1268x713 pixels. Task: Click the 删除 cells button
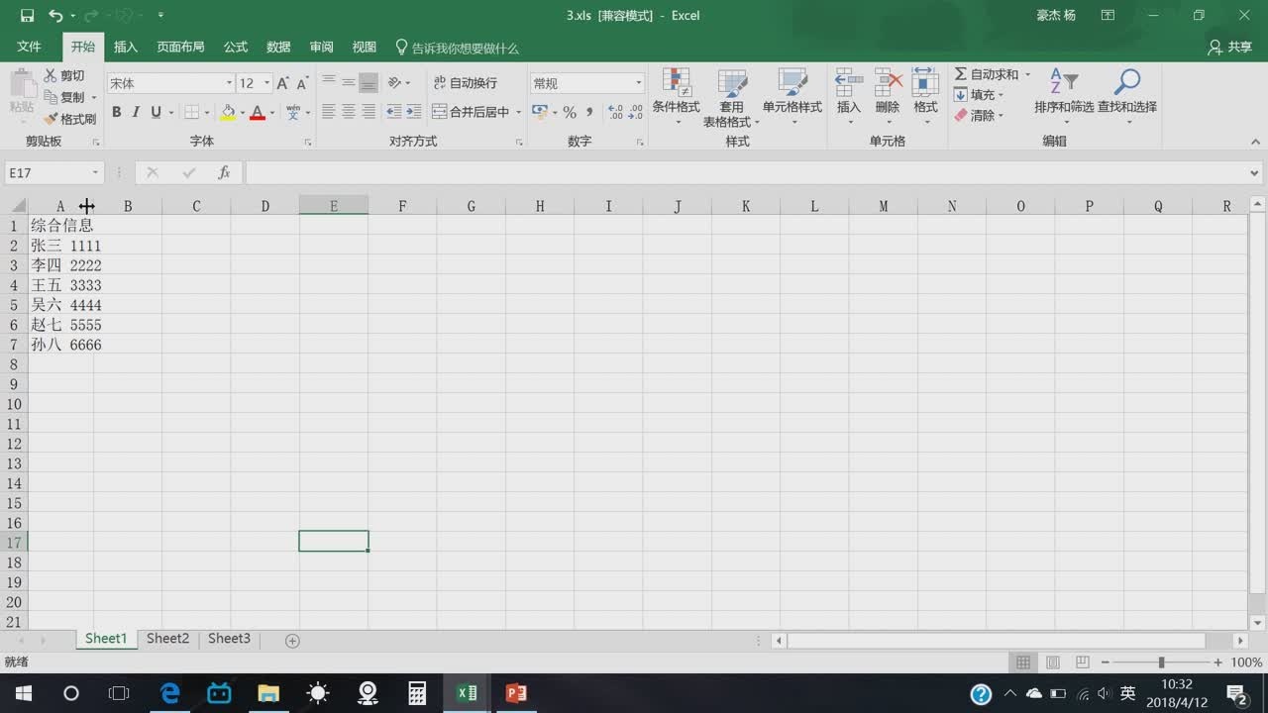(x=888, y=97)
